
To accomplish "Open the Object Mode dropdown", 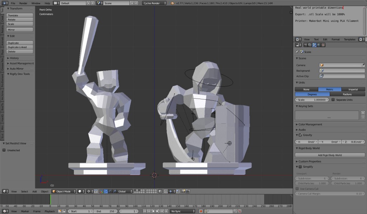I will (x=64, y=191).
